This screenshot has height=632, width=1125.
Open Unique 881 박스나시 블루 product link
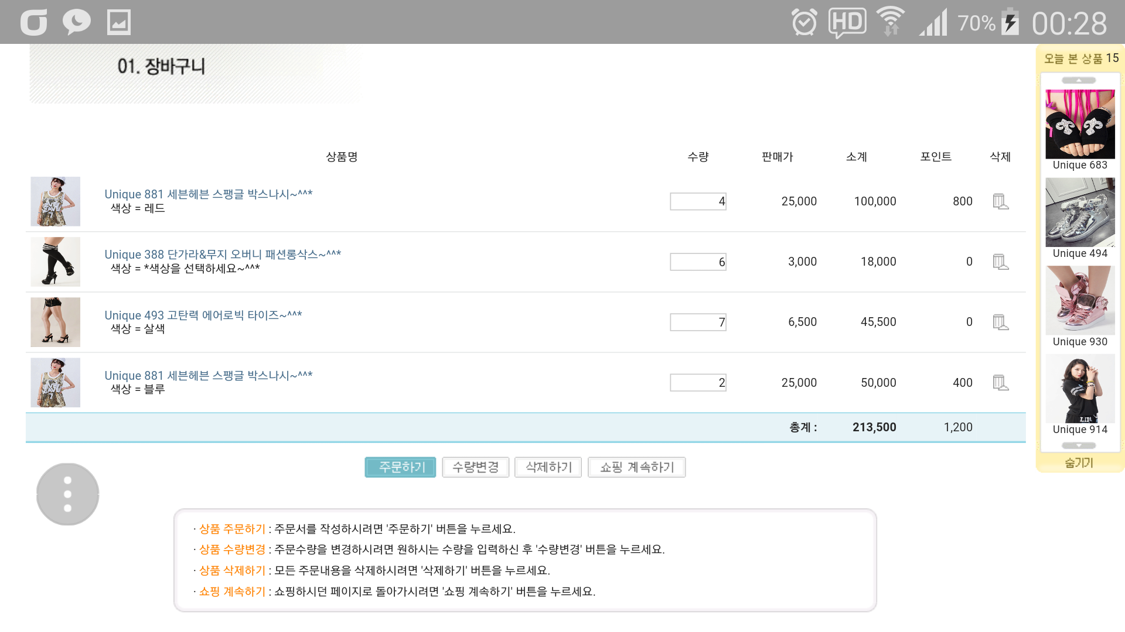pos(209,376)
